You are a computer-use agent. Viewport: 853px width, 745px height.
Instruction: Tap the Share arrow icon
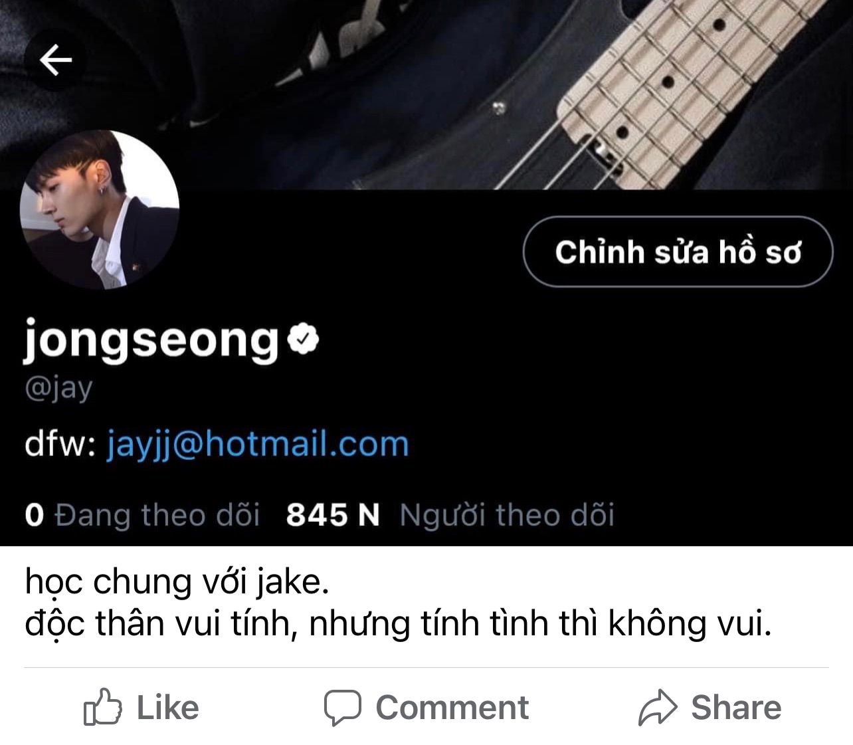tap(658, 707)
